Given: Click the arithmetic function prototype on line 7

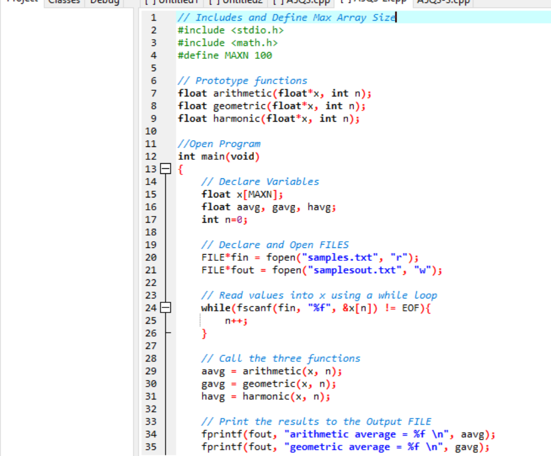Looking at the screenshot, I should 275,93.
